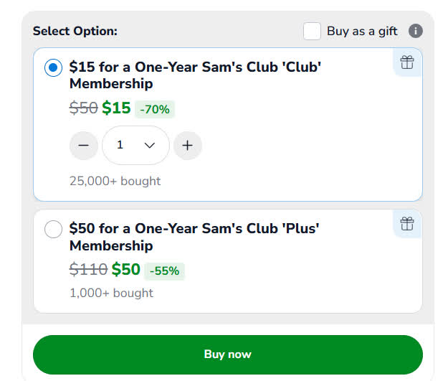
Task: Click the info icon beside Buy as a gift
Action: [x=415, y=31]
